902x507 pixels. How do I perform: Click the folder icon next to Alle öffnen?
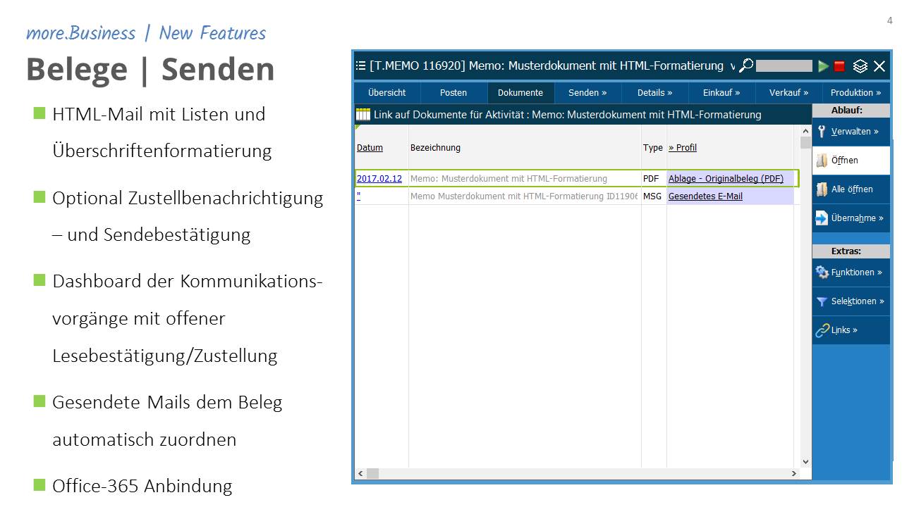(x=822, y=189)
